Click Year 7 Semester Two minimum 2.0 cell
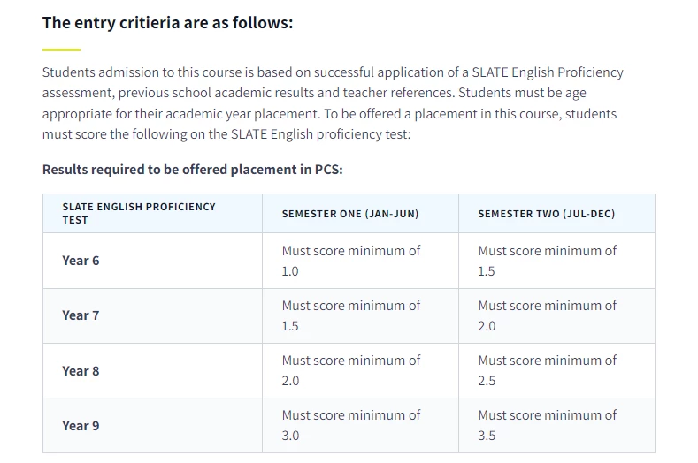 point(556,315)
